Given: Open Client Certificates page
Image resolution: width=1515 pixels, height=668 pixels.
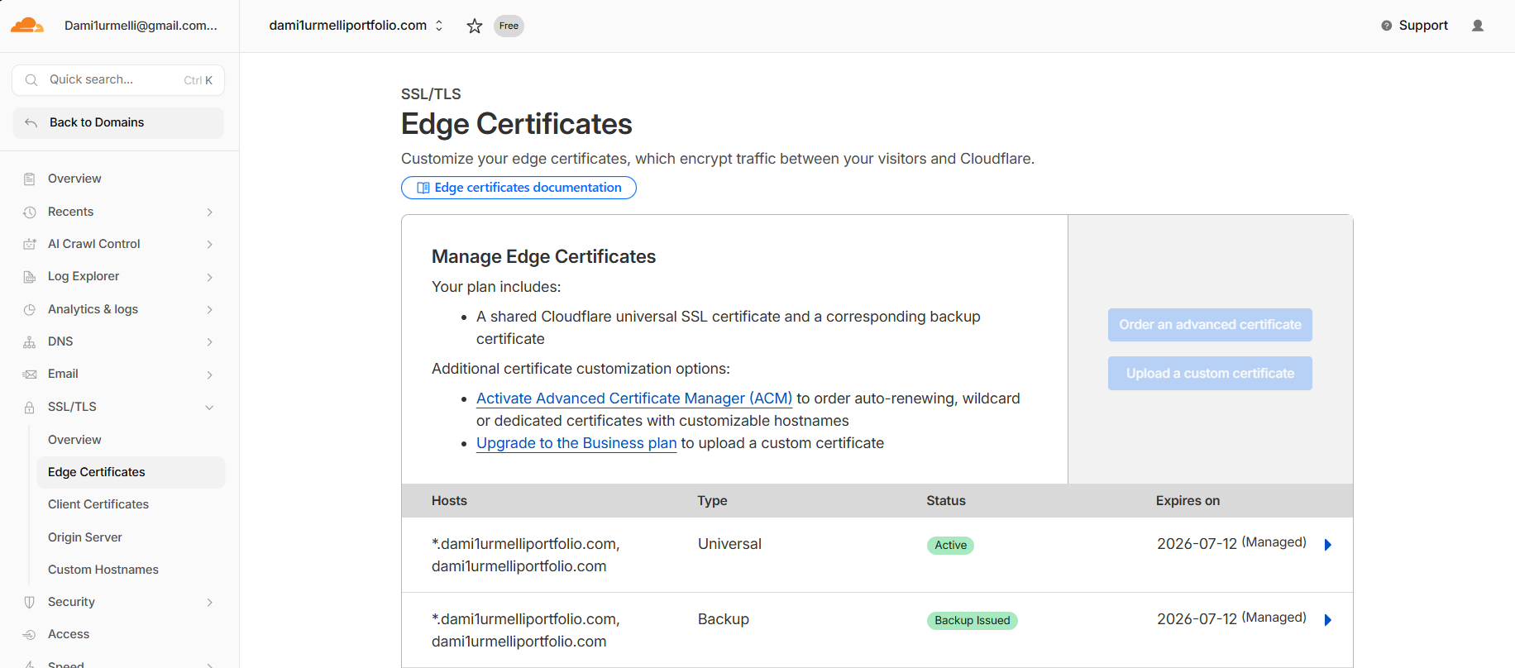Looking at the screenshot, I should (x=98, y=504).
